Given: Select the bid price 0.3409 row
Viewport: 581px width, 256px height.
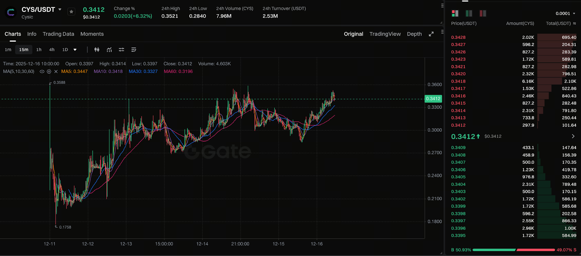Looking at the screenshot, I should tap(513, 148).
